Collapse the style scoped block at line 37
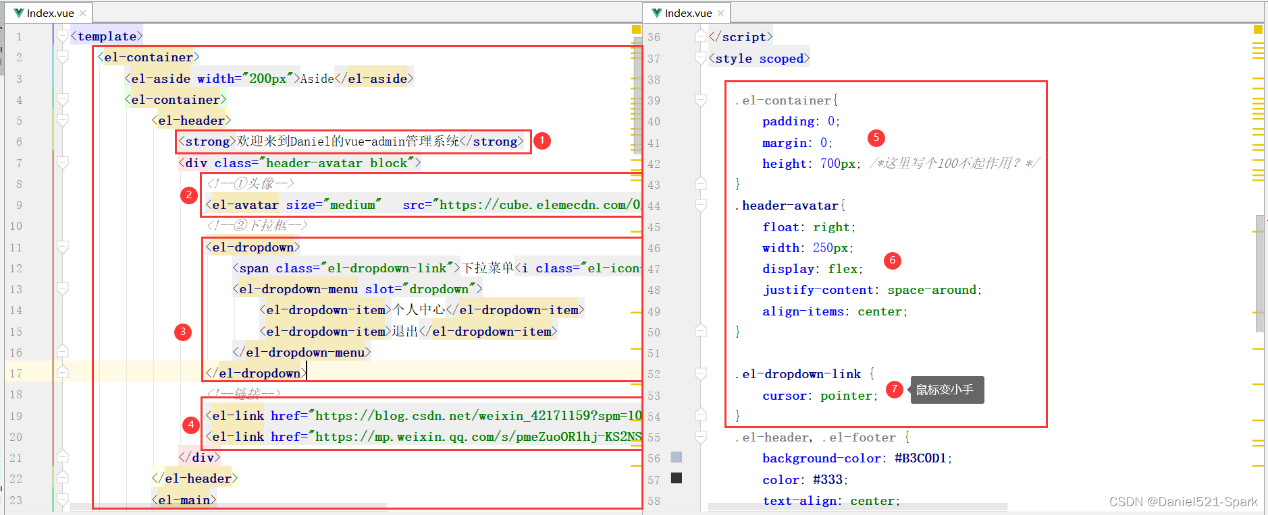This screenshot has height=515, width=1268. pos(701,59)
